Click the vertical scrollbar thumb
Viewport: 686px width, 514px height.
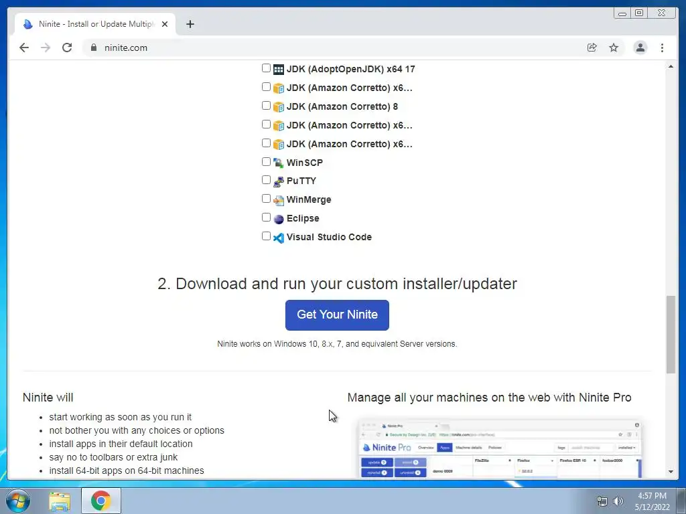click(671, 335)
